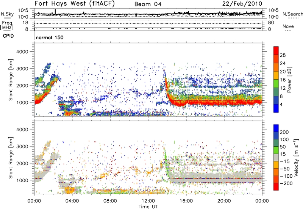
Task: Click '1000' on velocity panel range axis
Action: (x=22, y=180)
